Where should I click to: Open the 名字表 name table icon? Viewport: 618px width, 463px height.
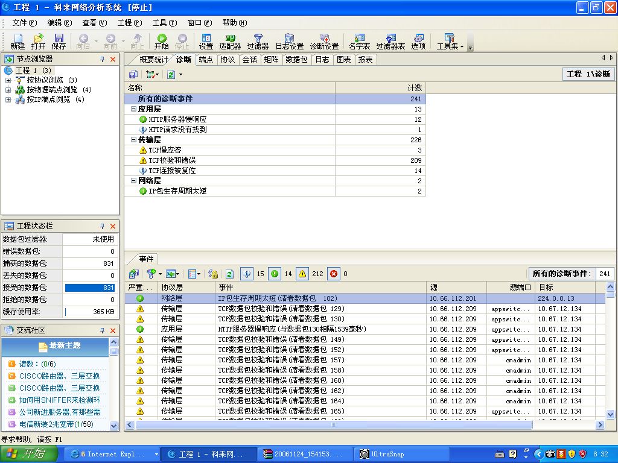[x=359, y=39]
